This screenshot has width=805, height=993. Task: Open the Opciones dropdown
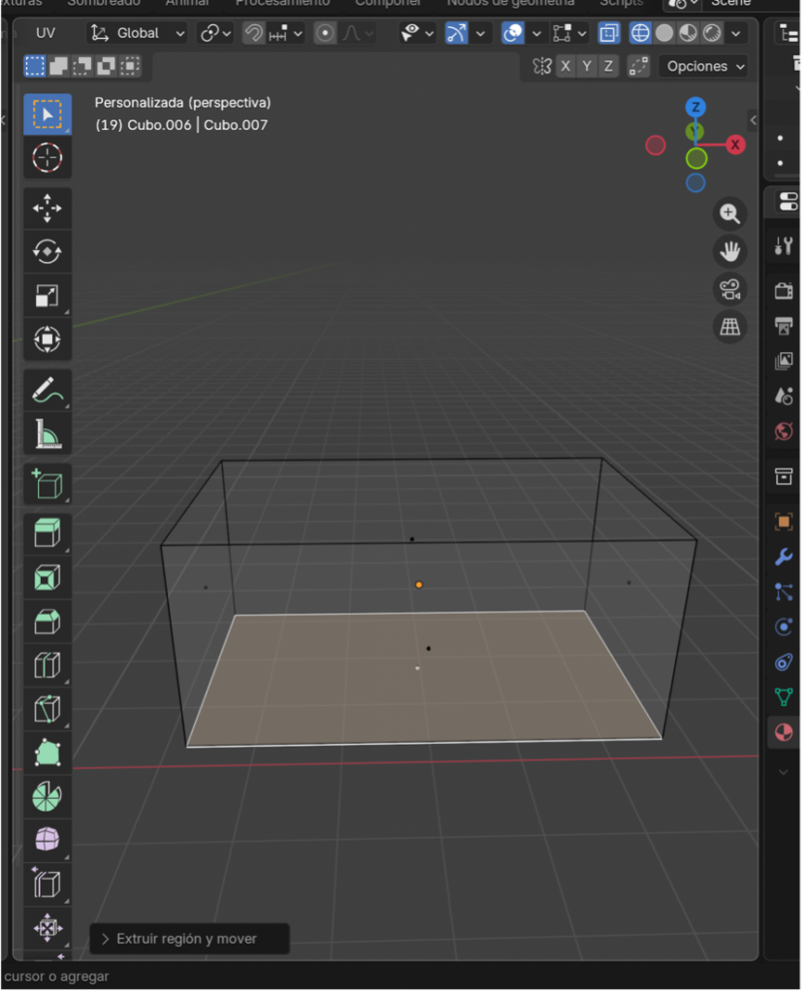point(702,66)
